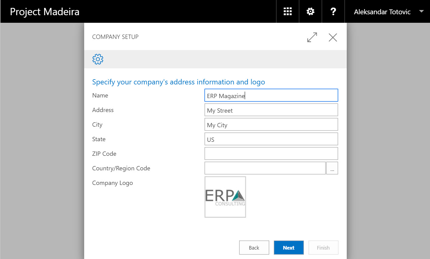Click the help question mark icon

point(333,12)
